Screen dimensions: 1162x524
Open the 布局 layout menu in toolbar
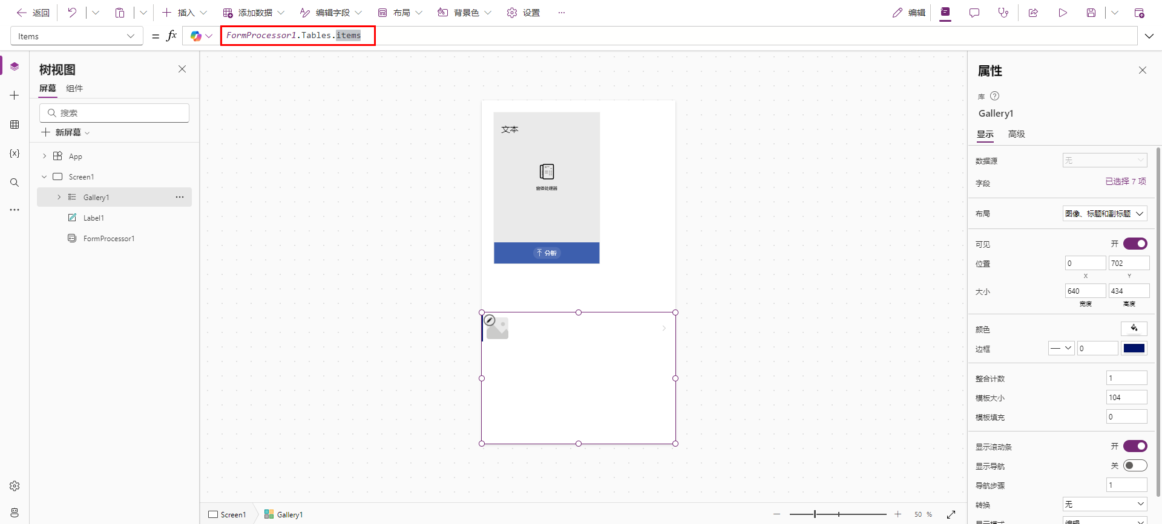point(400,13)
